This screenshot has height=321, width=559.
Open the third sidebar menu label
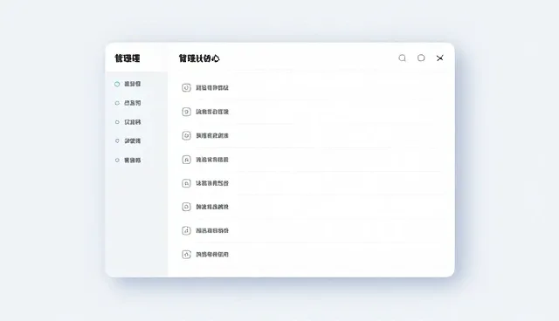(132, 122)
